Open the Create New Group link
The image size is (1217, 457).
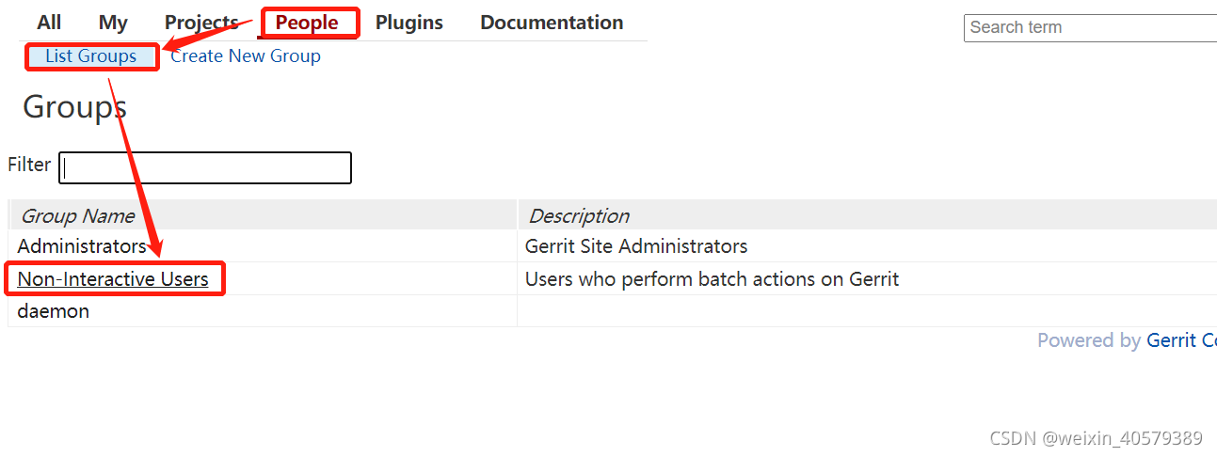pyautogui.click(x=246, y=56)
